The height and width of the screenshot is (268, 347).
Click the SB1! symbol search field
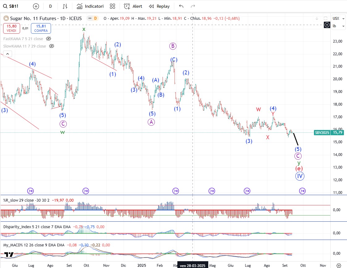[14, 6]
